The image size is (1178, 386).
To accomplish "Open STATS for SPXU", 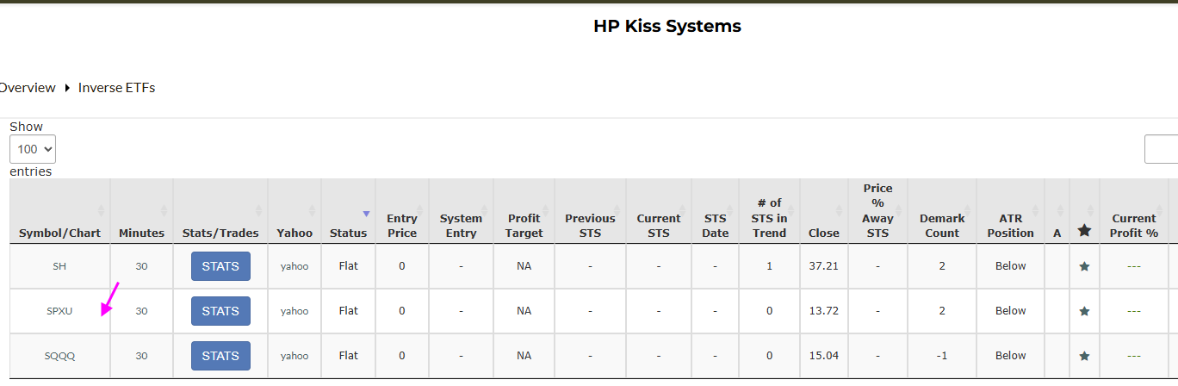I will (220, 311).
